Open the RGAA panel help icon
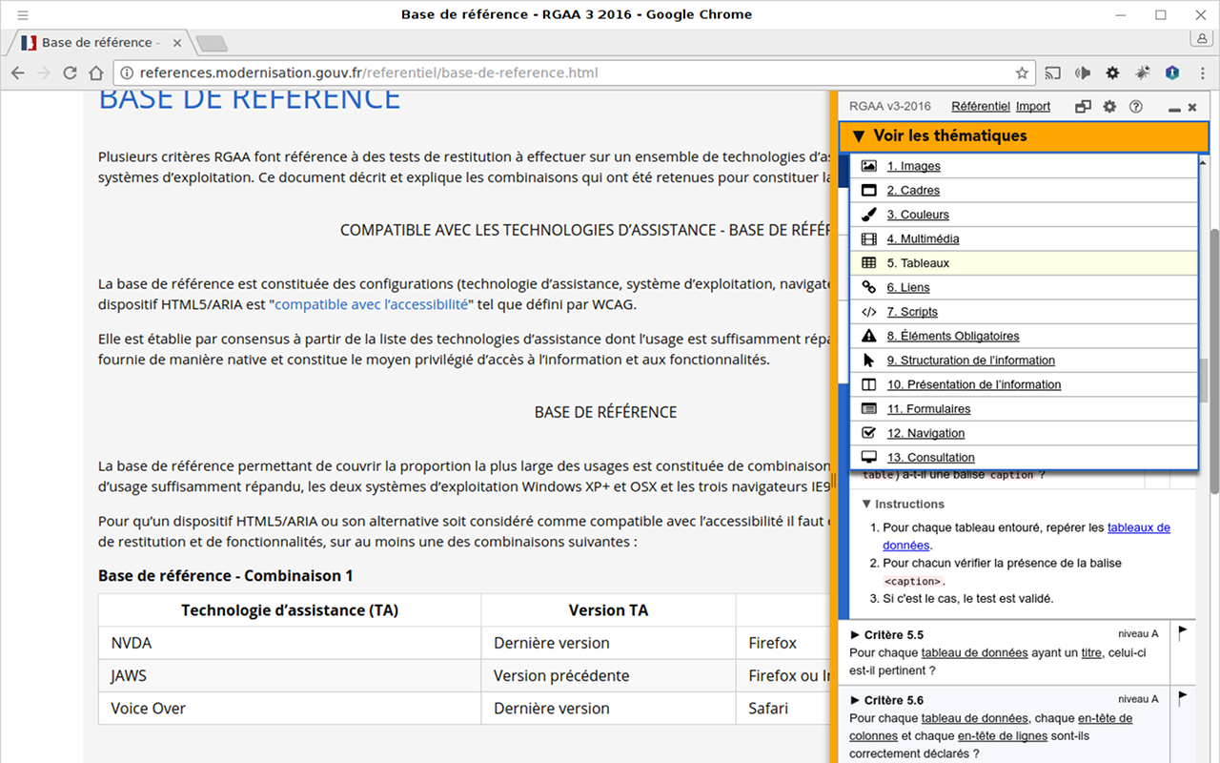1220x763 pixels. point(1135,107)
